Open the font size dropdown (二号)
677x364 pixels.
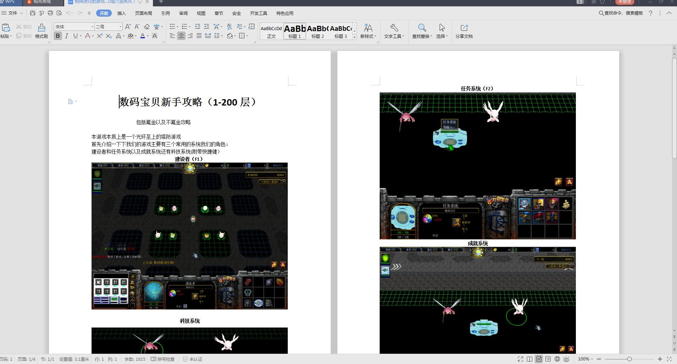point(120,27)
